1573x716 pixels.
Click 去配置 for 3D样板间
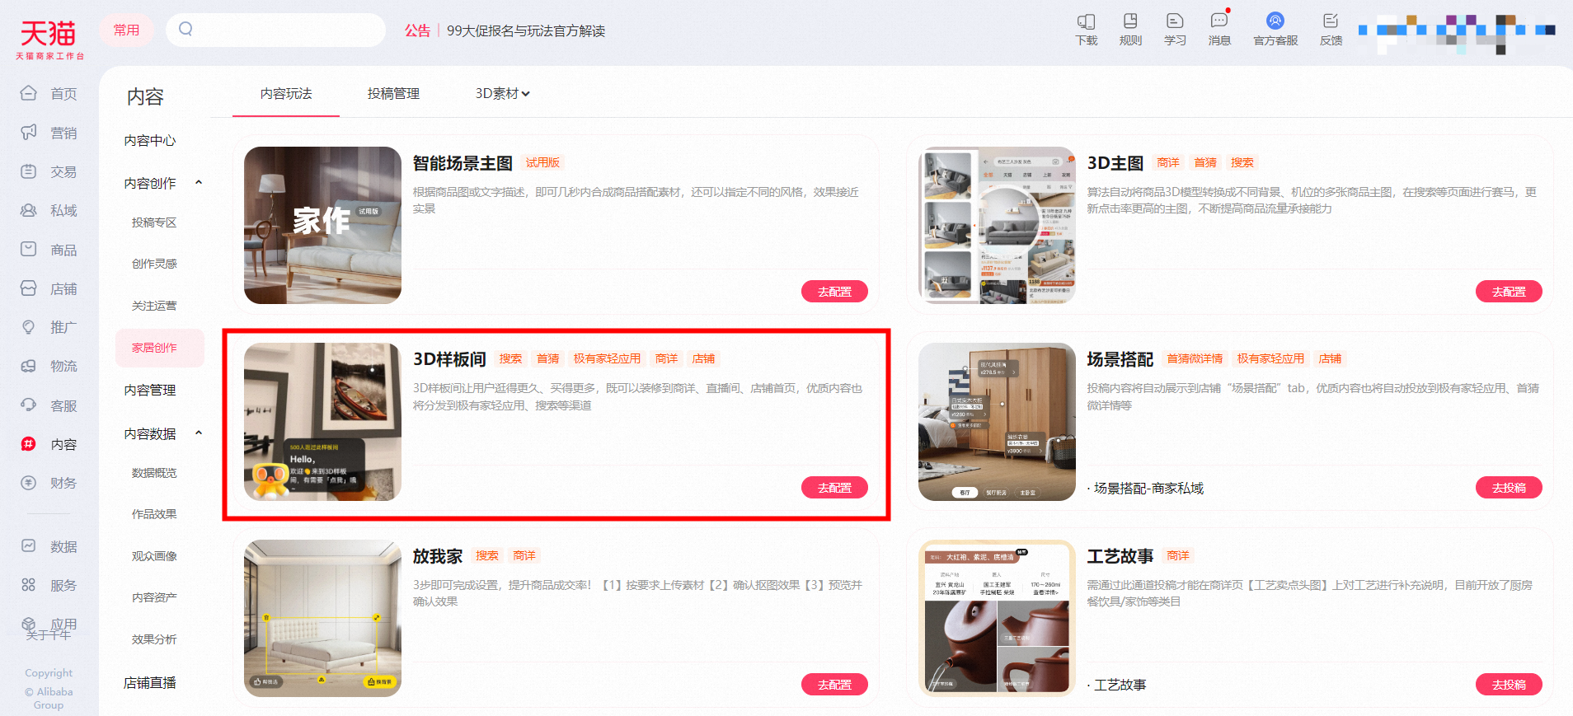(x=834, y=488)
